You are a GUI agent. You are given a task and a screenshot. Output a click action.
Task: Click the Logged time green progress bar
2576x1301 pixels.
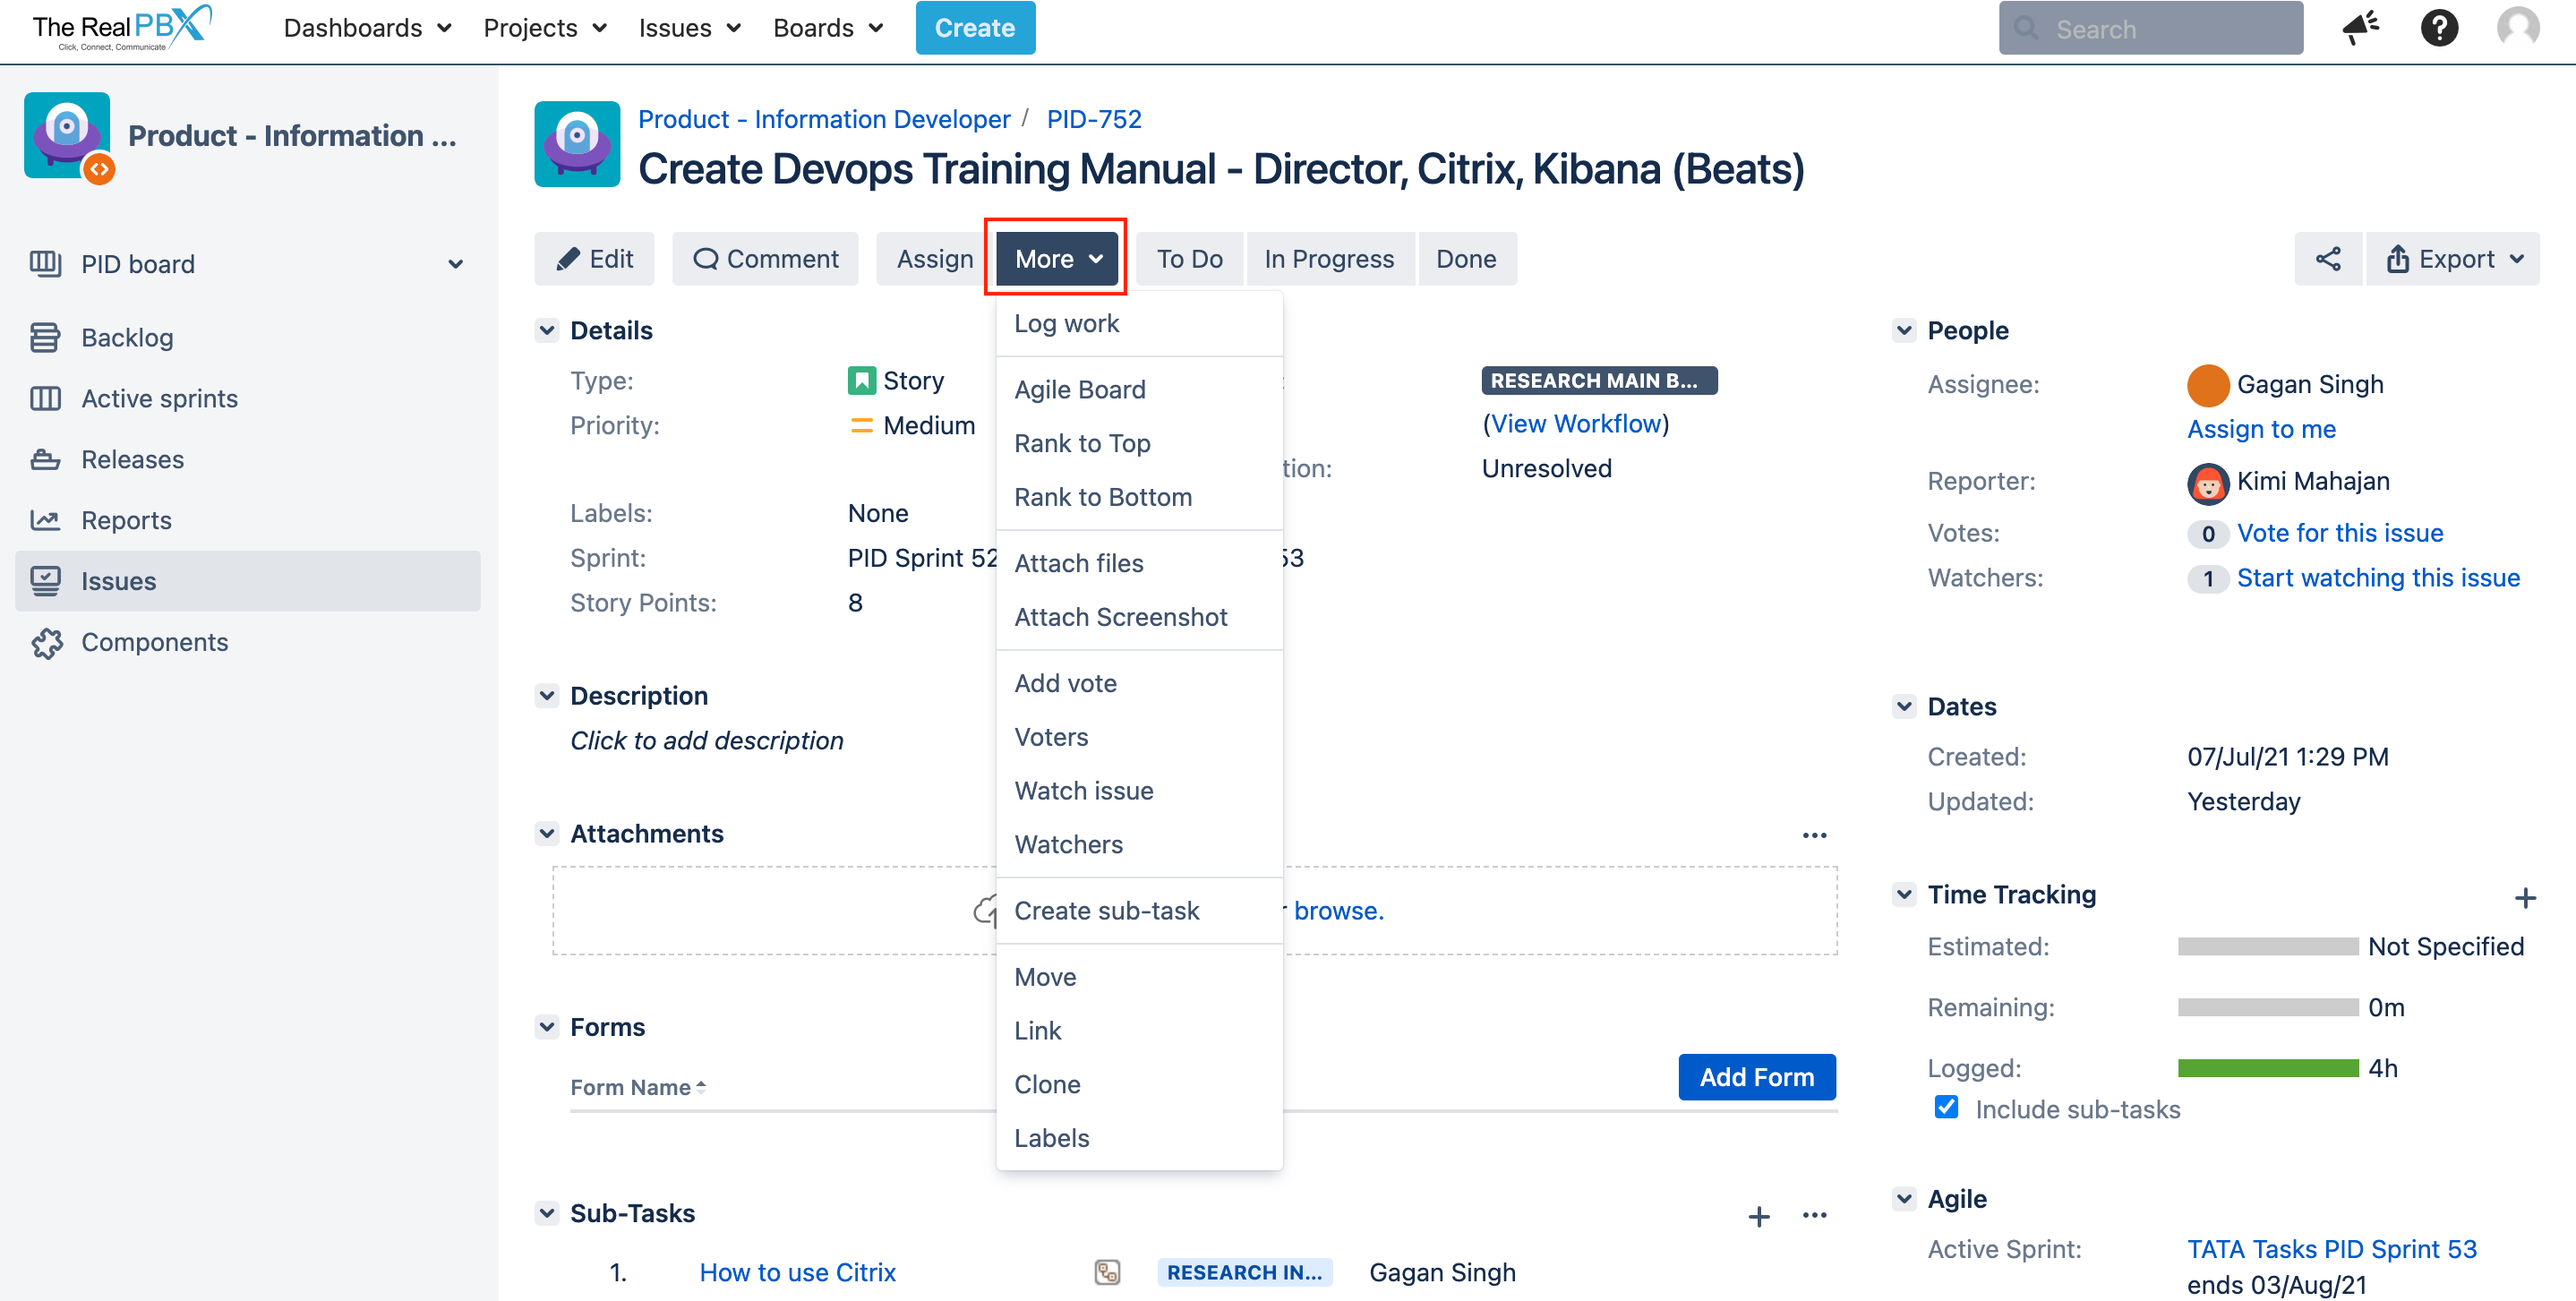tap(2268, 1069)
